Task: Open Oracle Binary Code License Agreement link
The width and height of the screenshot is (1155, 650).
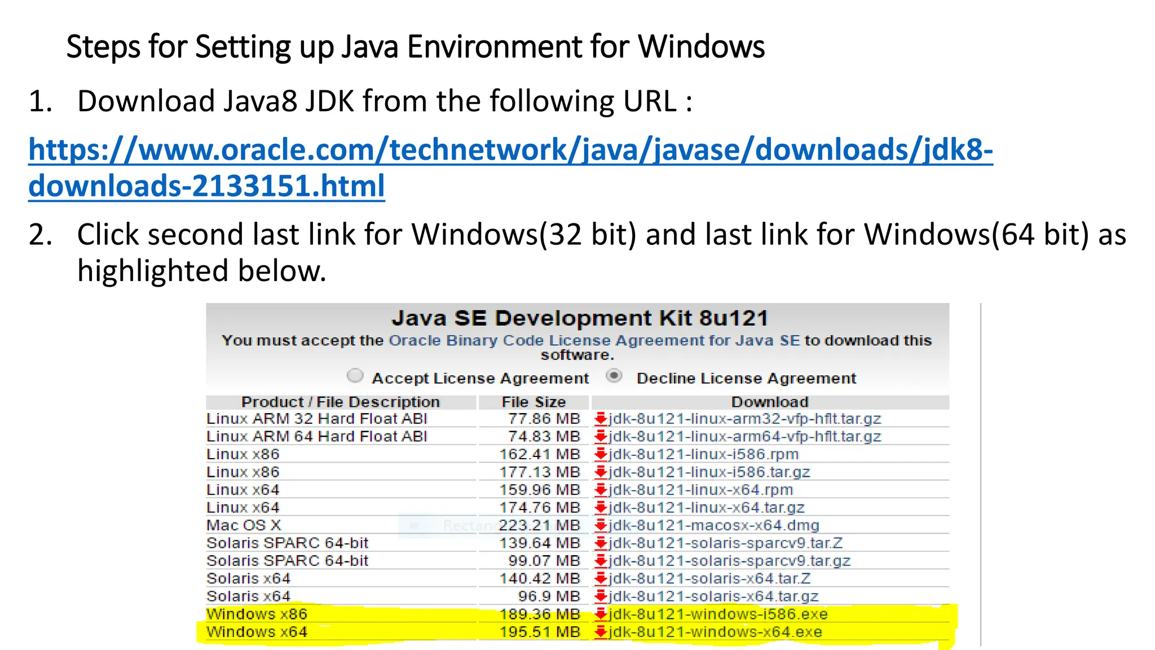Action: 594,340
